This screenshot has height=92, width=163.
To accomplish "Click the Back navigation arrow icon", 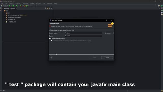I will 31,6.
